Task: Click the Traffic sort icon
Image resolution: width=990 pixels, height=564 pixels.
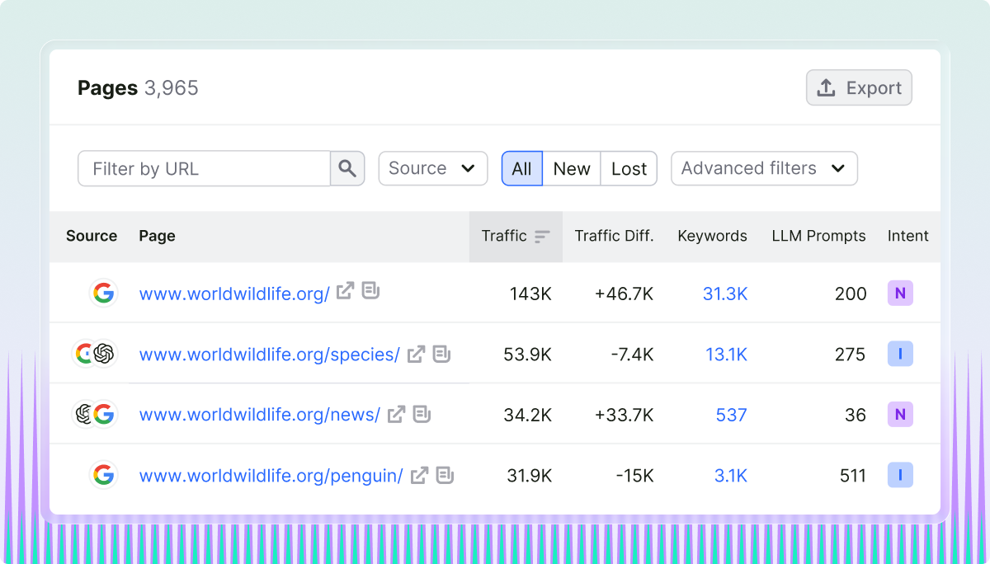Action: pyautogui.click(x=542, y=237)
